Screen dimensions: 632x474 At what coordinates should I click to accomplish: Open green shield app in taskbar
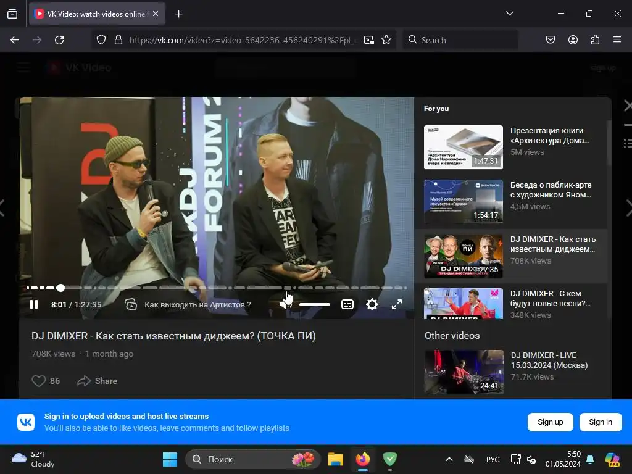390,459
